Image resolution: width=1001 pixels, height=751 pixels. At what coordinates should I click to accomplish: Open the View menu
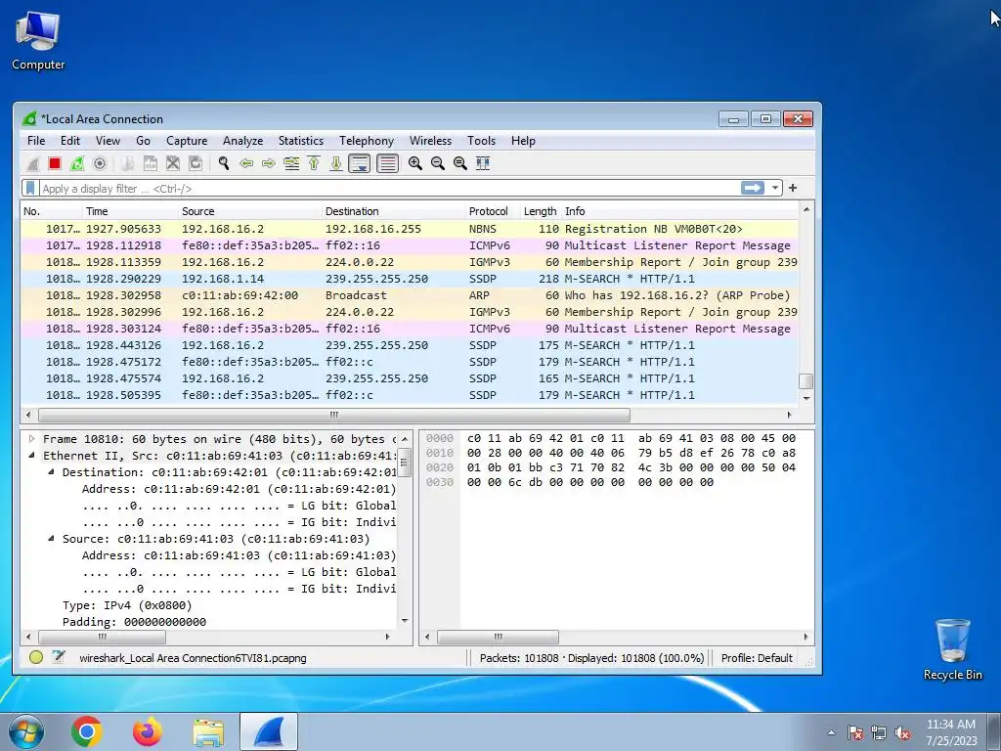click(108, 141)
